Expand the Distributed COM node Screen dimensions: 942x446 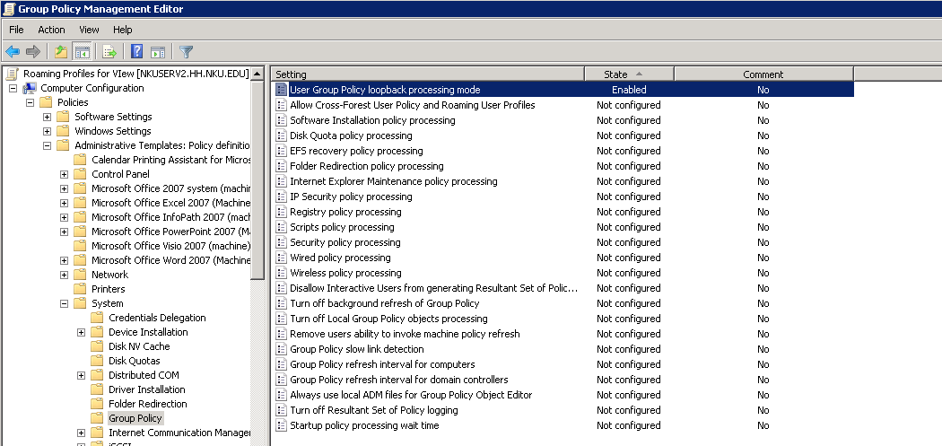81,376
